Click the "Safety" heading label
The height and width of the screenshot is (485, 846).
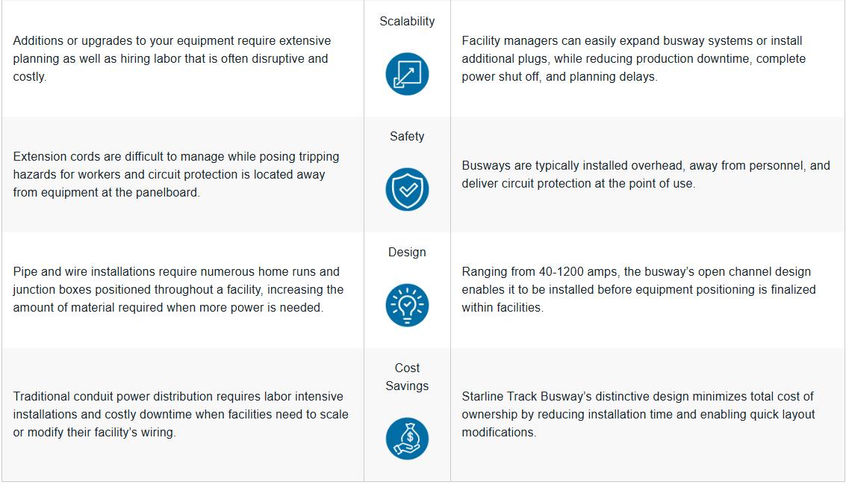point(407,136)
